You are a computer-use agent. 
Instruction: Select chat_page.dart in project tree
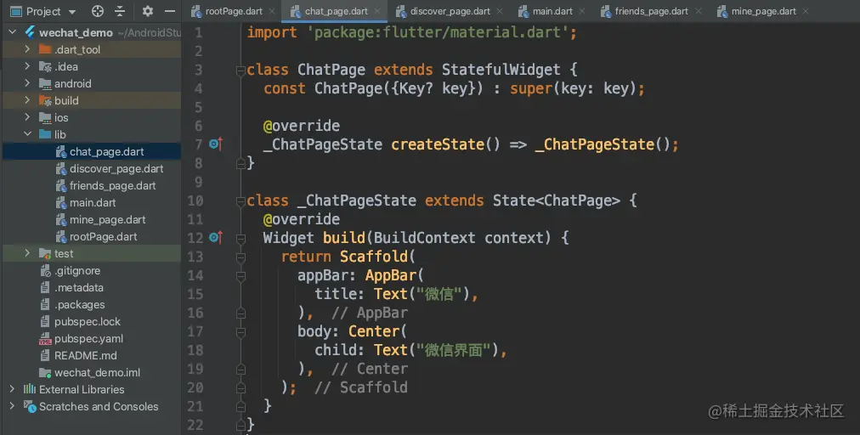(92, 151)
